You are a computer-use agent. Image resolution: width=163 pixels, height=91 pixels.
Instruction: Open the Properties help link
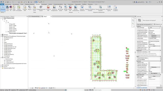[x=142, y=88]
